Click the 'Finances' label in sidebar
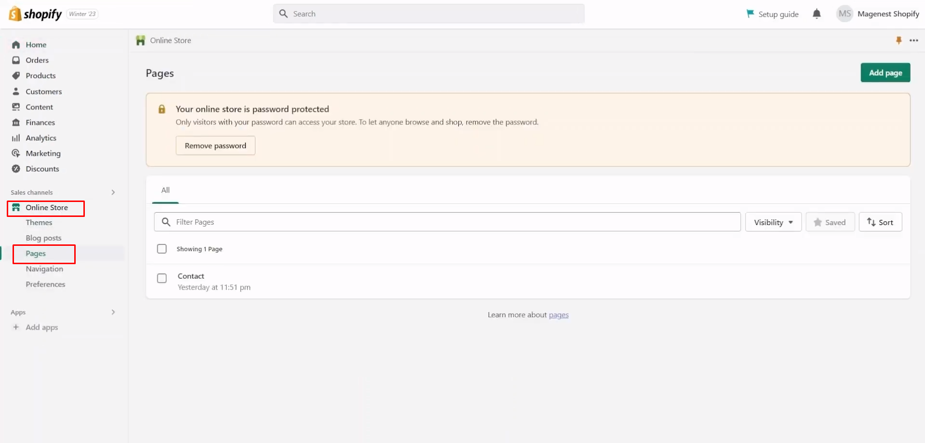 pyautogui.click(x=40, y=122)
